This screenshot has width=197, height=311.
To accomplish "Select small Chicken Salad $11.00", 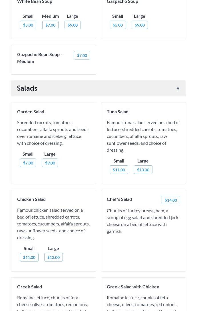I will tap(29, 257).
